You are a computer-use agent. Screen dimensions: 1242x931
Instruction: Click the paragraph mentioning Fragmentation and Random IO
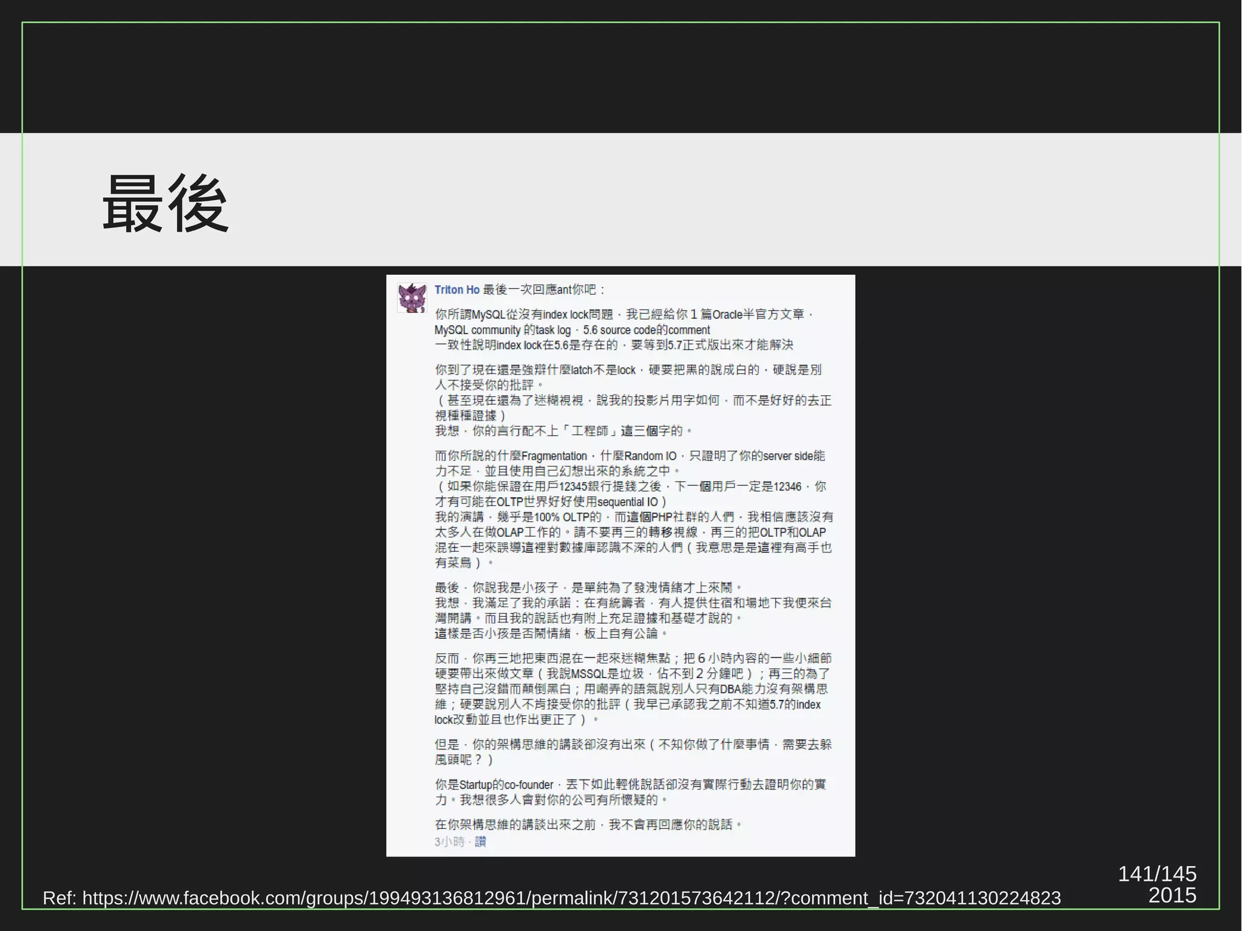629,456
